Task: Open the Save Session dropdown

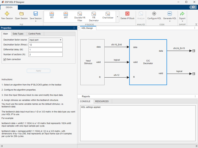Action: click(x=36, y=21)
